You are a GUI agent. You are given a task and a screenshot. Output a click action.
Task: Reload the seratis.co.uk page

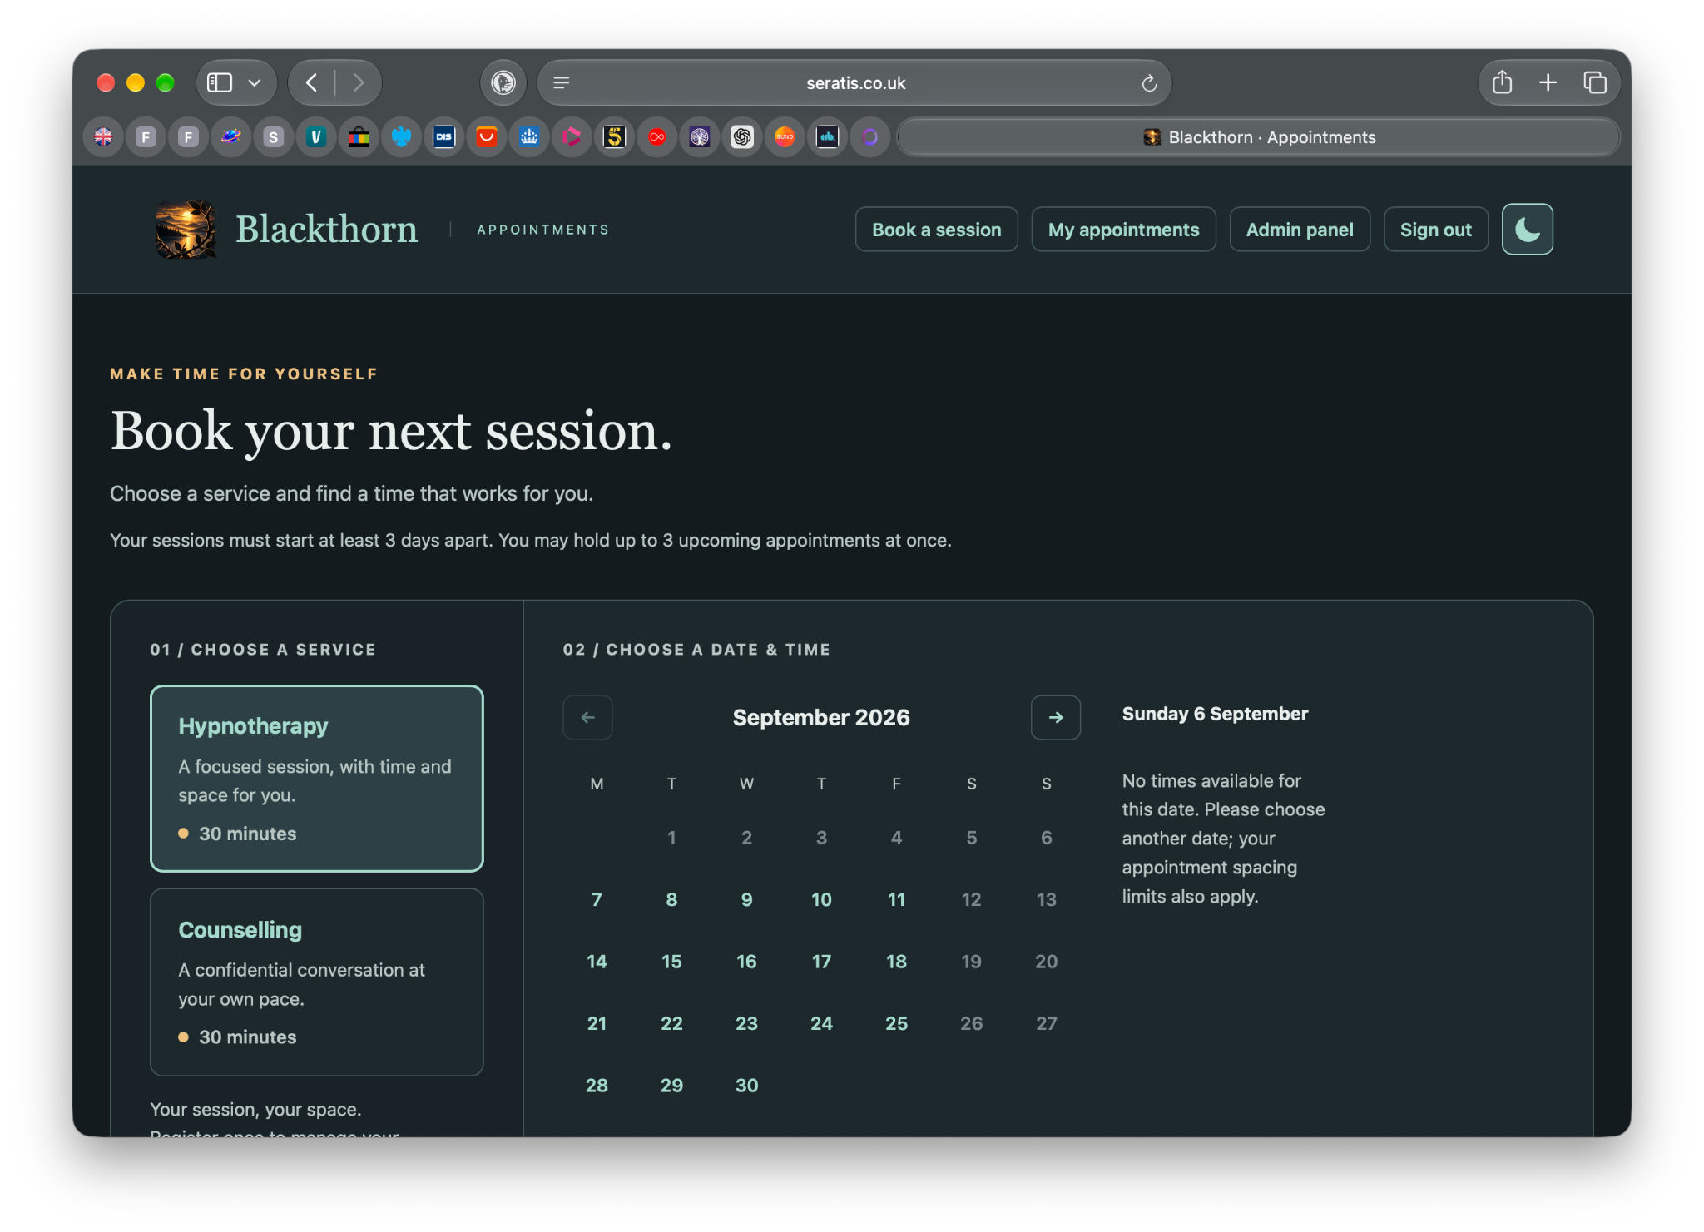pyautogui.click(x=1149, y=83)
